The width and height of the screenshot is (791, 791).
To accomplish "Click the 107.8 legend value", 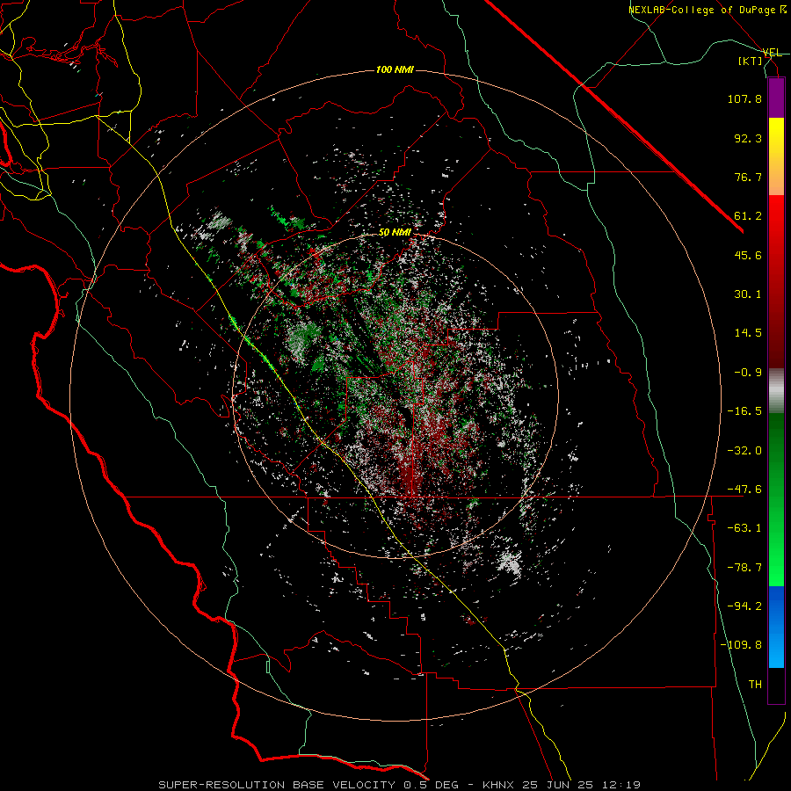I will pos(744,98).
